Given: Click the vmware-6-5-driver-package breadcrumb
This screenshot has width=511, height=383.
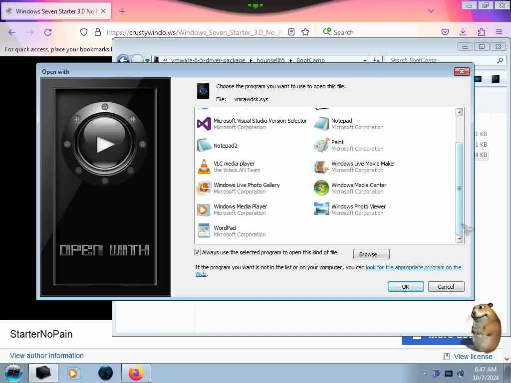Looking at the screenshot, I should (208, 60).
